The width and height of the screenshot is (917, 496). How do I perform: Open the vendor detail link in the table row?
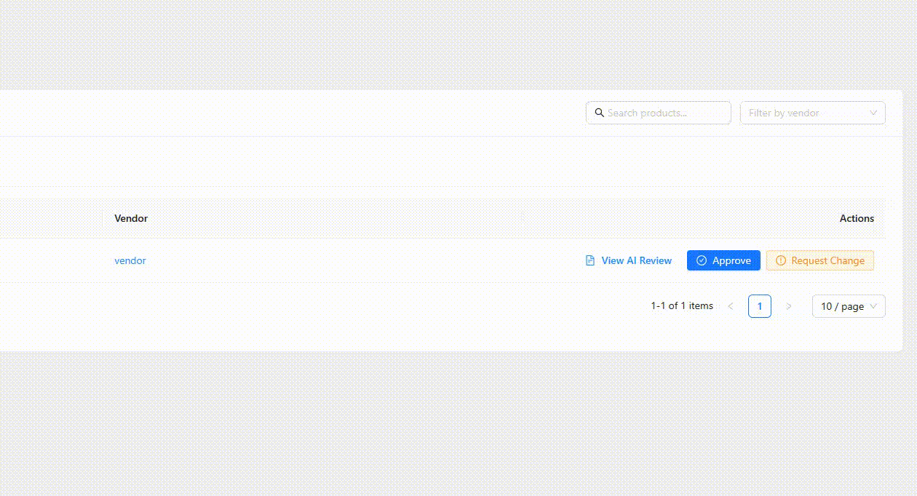point(130,260)
